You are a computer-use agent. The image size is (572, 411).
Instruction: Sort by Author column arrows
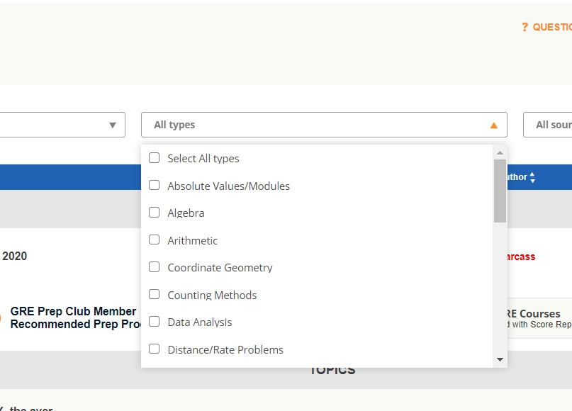click(x=532, y=177)
